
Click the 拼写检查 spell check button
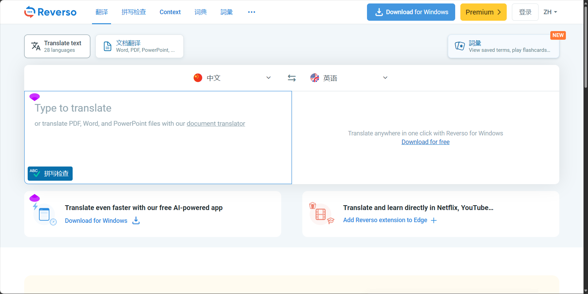click(50, 173)
